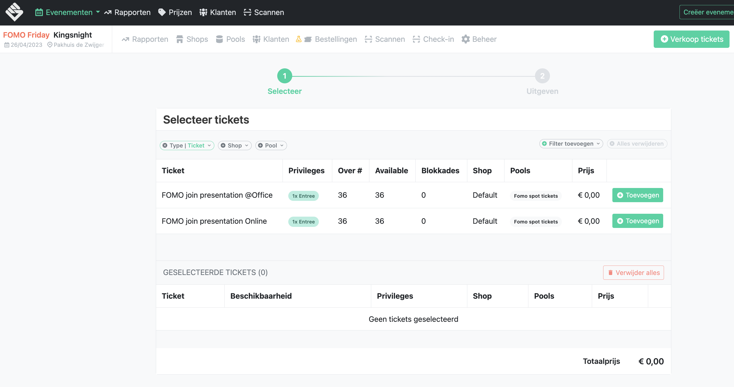Click the calendar icon next to 26/04/2023
734x387 pixels.
tap(7, 45)
